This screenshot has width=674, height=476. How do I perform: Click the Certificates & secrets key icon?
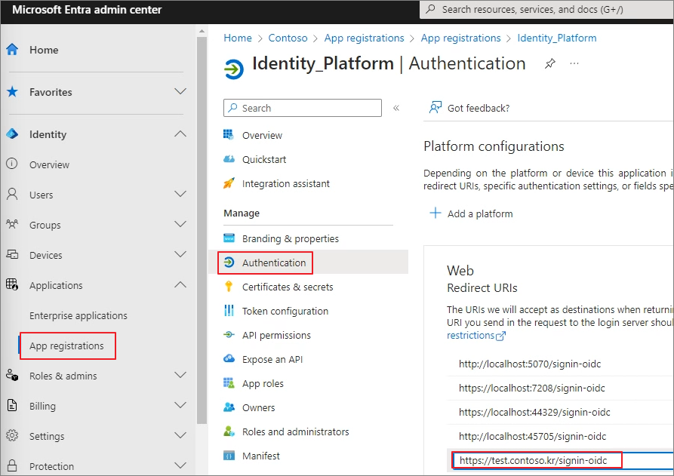(229, 287)
